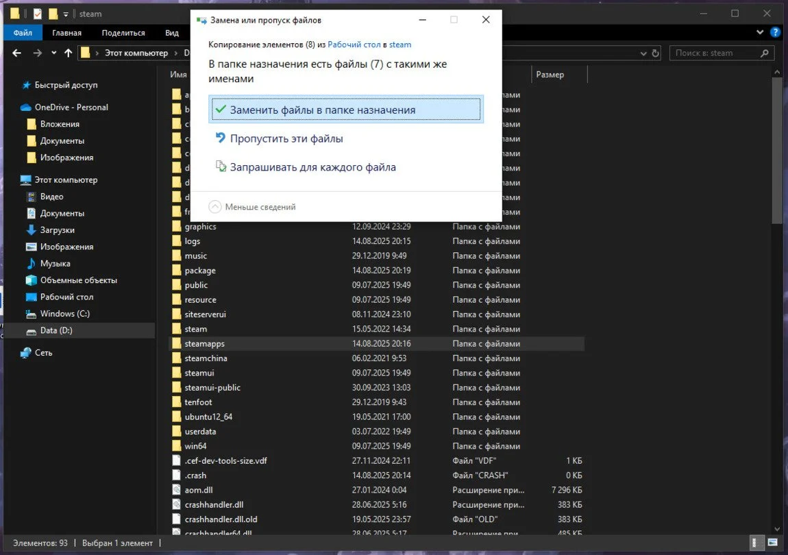Expand the ribbon chevron
Image resolution: width=788 pixels, height=555 pixels.
coord(760,33)
